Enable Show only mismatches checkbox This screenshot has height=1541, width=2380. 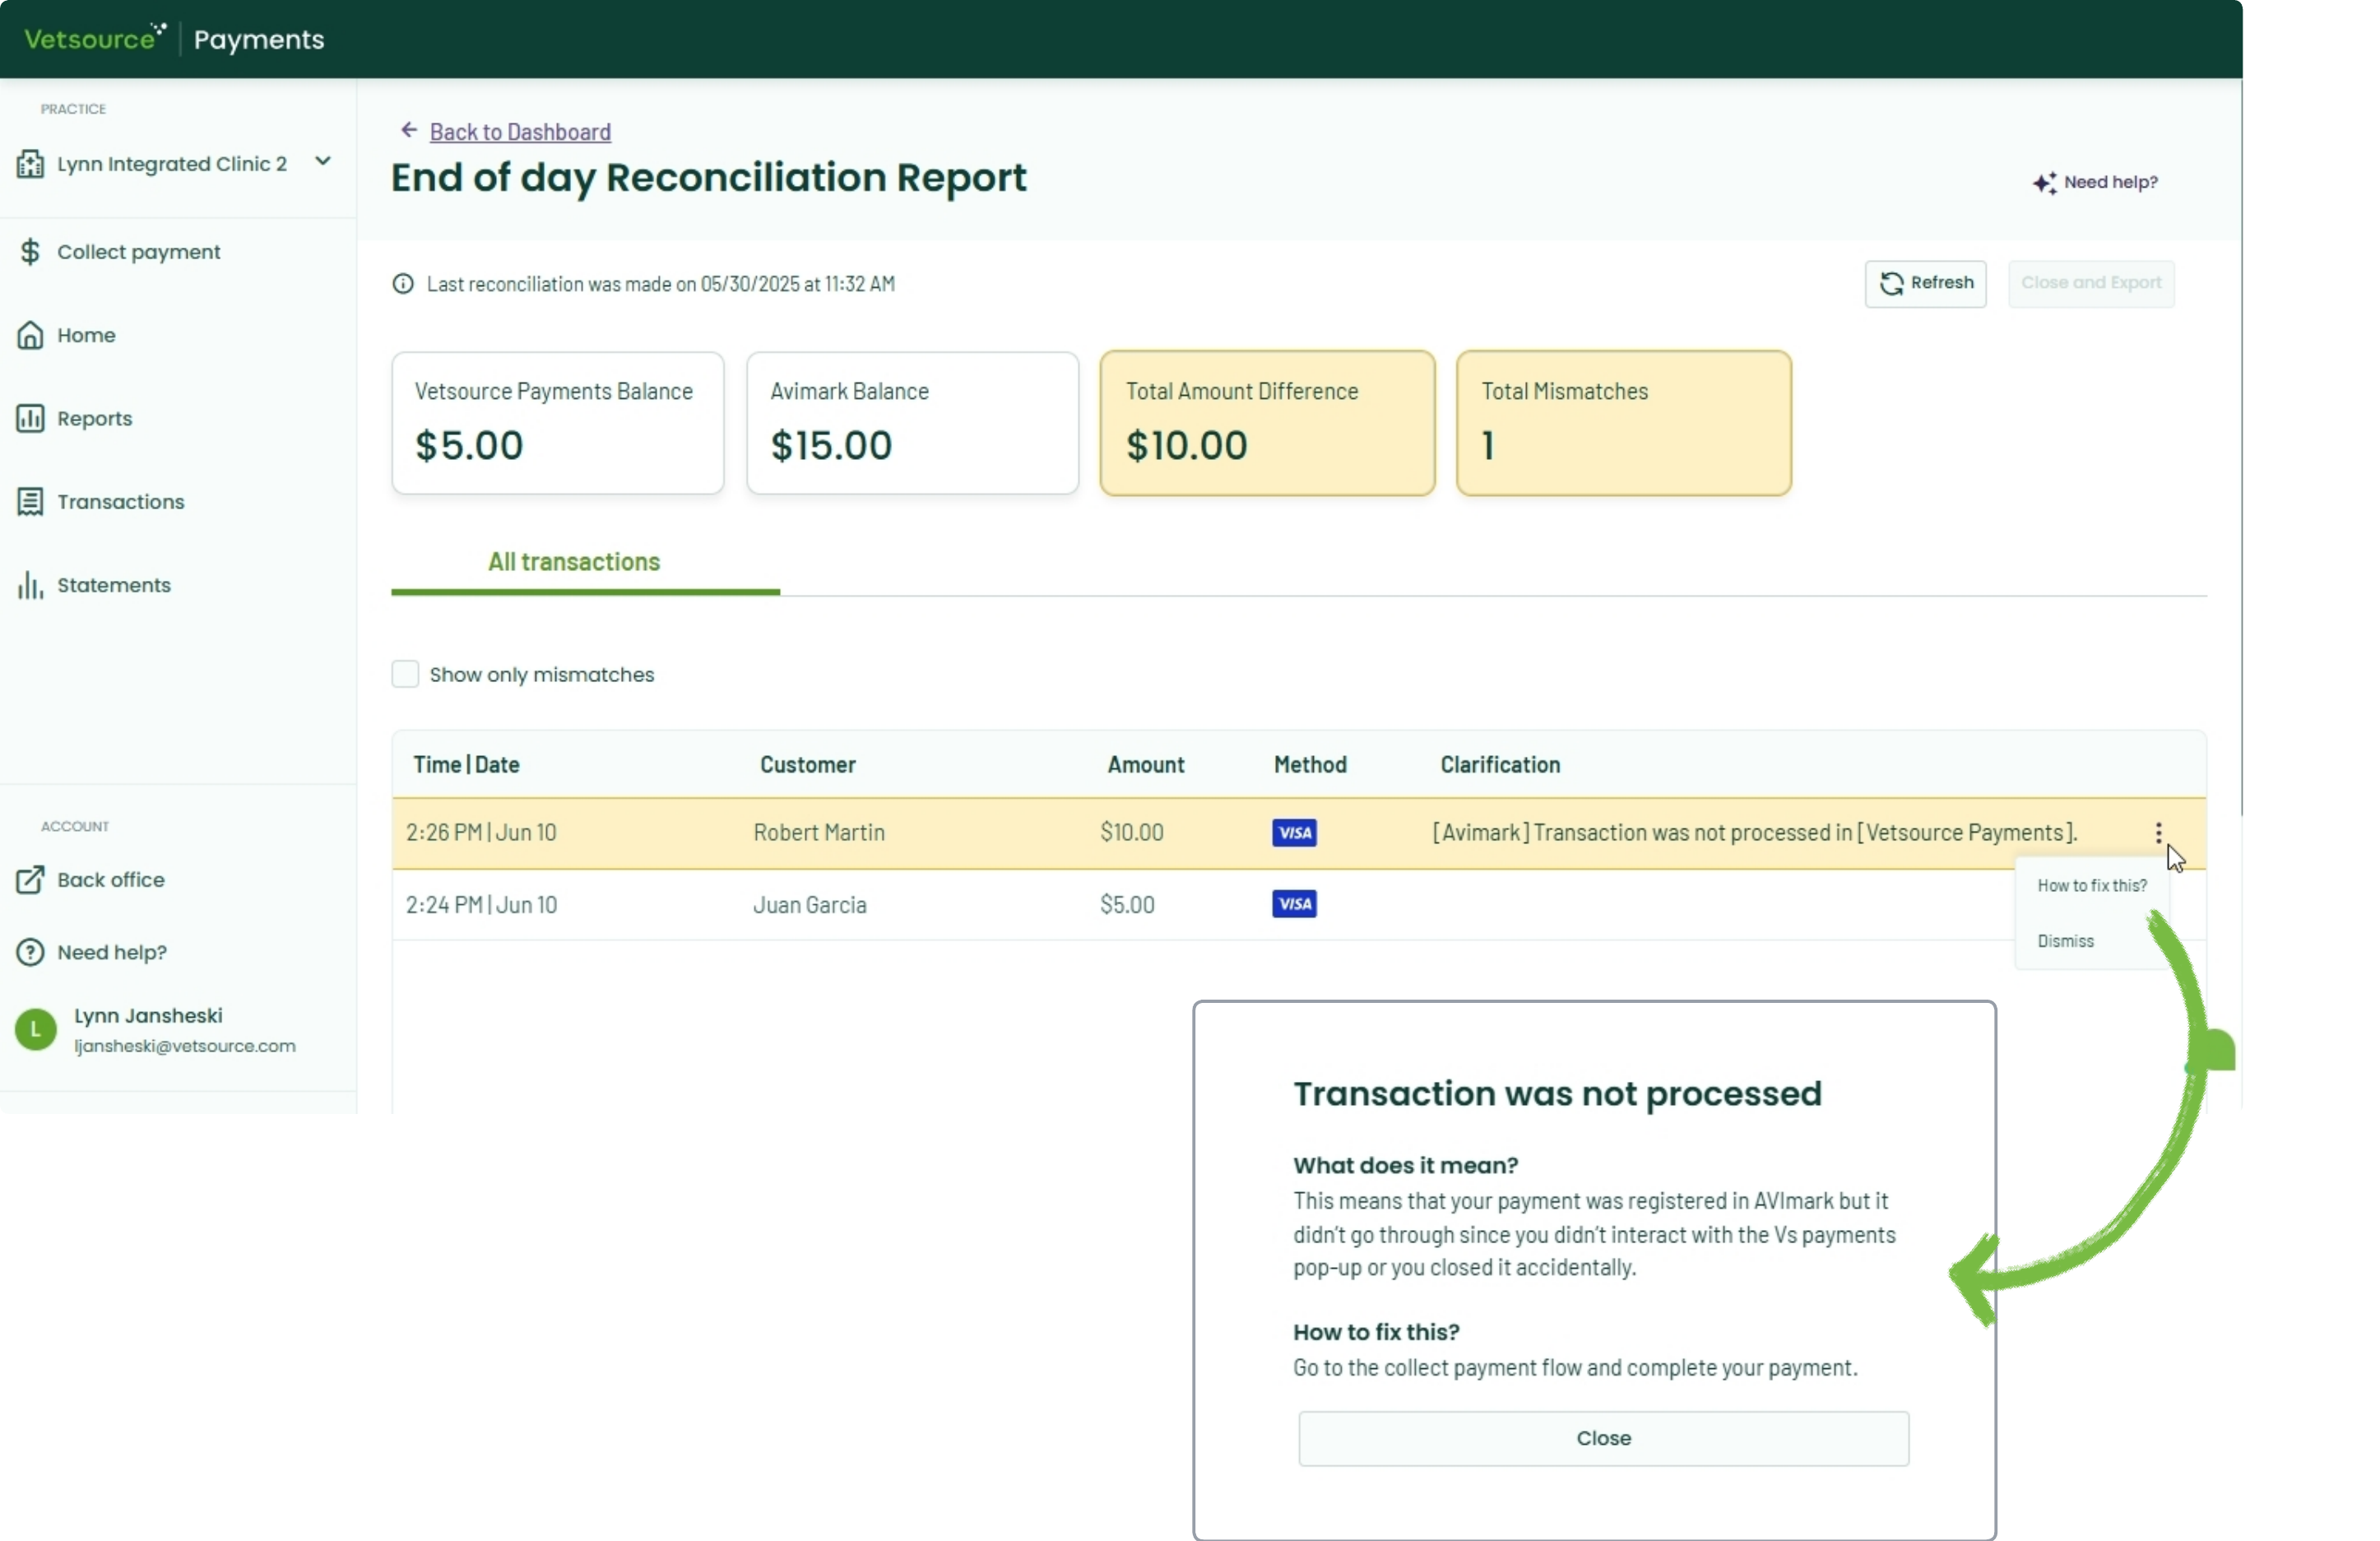405,674
